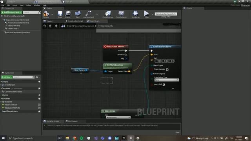The height and width of the screenshot is (141, 251).
Task: Toggle the My Blueprint eye view options
Action: pyautogui.click(x=38, y=77)
